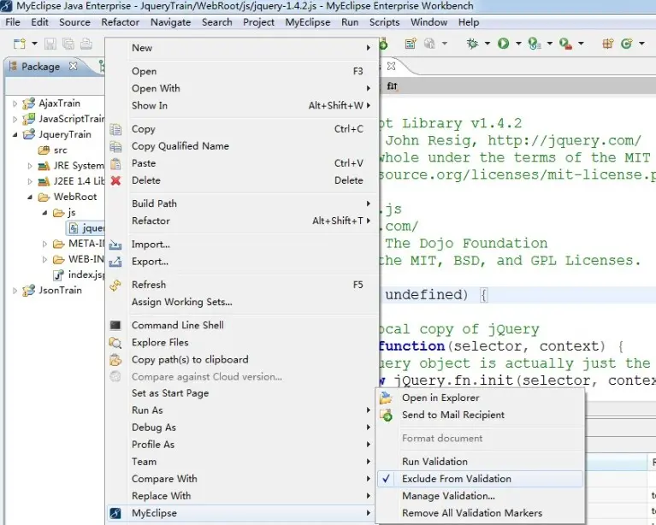The width and height of the screenshot is (656, 525).
Task: Click the Command Line Shell icon
Action: pos(115,326)
